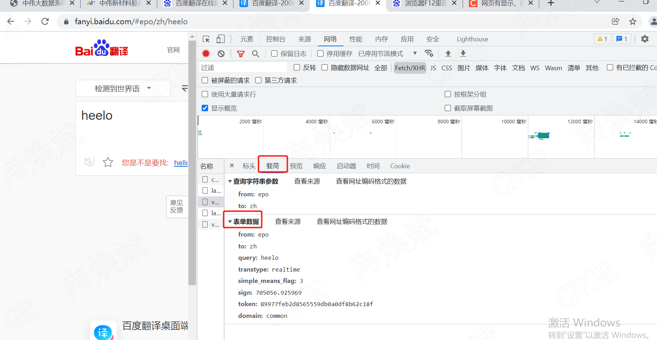This screenshot has height=340, width=657.
Task: Import HAR file upload arrow icon
Action: pyautogui.click(x=448, y=53)
